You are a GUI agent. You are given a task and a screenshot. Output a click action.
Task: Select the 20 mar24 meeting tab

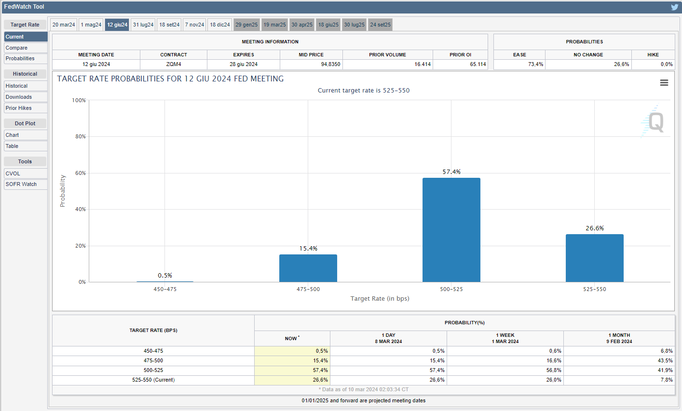click(64, 25)
